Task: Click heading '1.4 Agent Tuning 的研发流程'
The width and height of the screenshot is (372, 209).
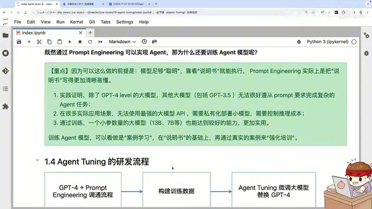Action: point(96,161)
